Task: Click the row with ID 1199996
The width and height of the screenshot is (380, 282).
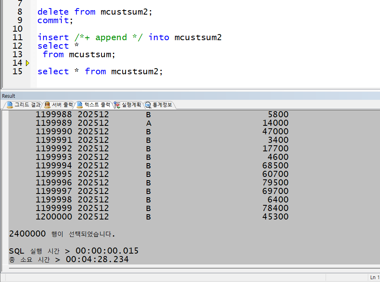Action: click(162, 183)
